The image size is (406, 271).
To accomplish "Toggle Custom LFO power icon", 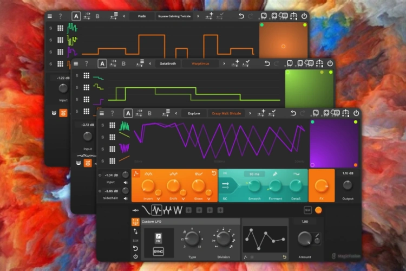I will click(135, 257).
